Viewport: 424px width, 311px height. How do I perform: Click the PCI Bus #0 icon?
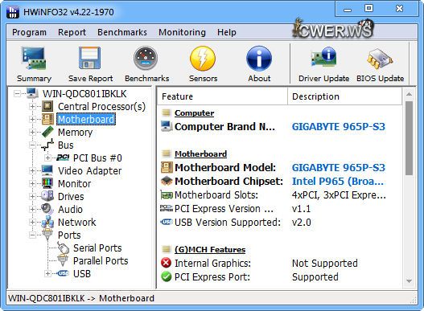tap(63, 158)
